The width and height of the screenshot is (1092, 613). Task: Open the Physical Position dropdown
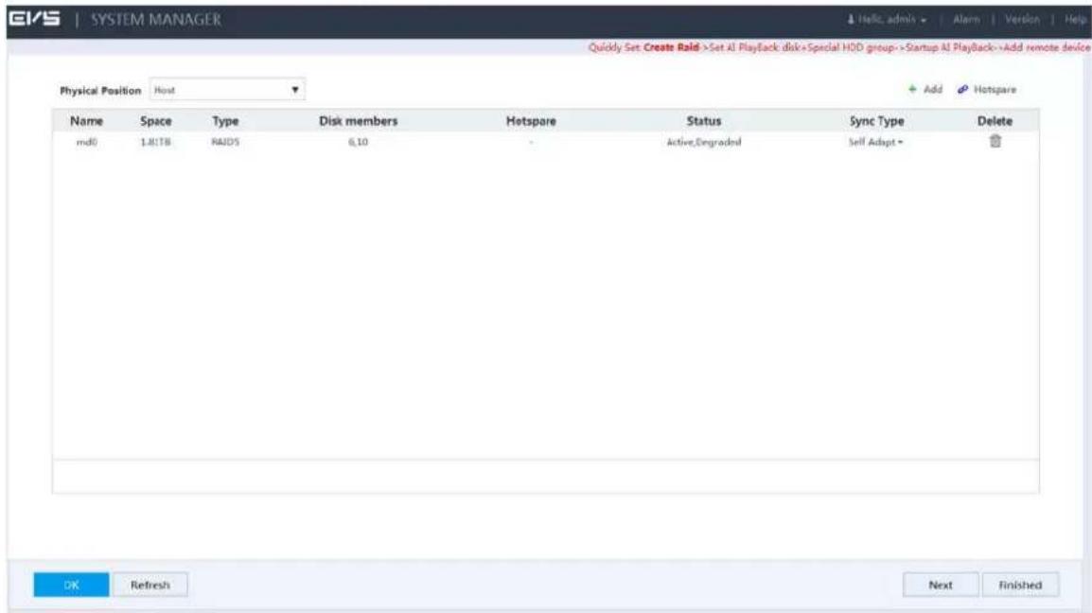tap(227, 90)
